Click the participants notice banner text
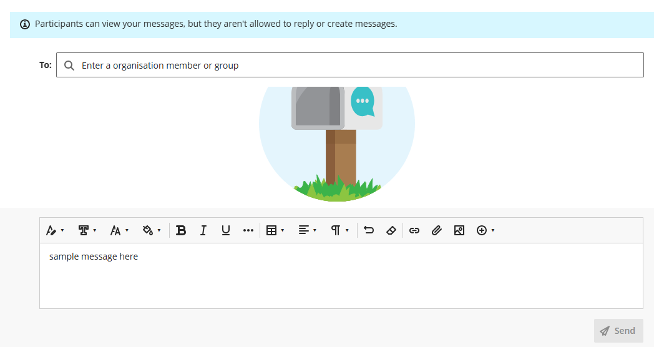 (x=216, y=24)
